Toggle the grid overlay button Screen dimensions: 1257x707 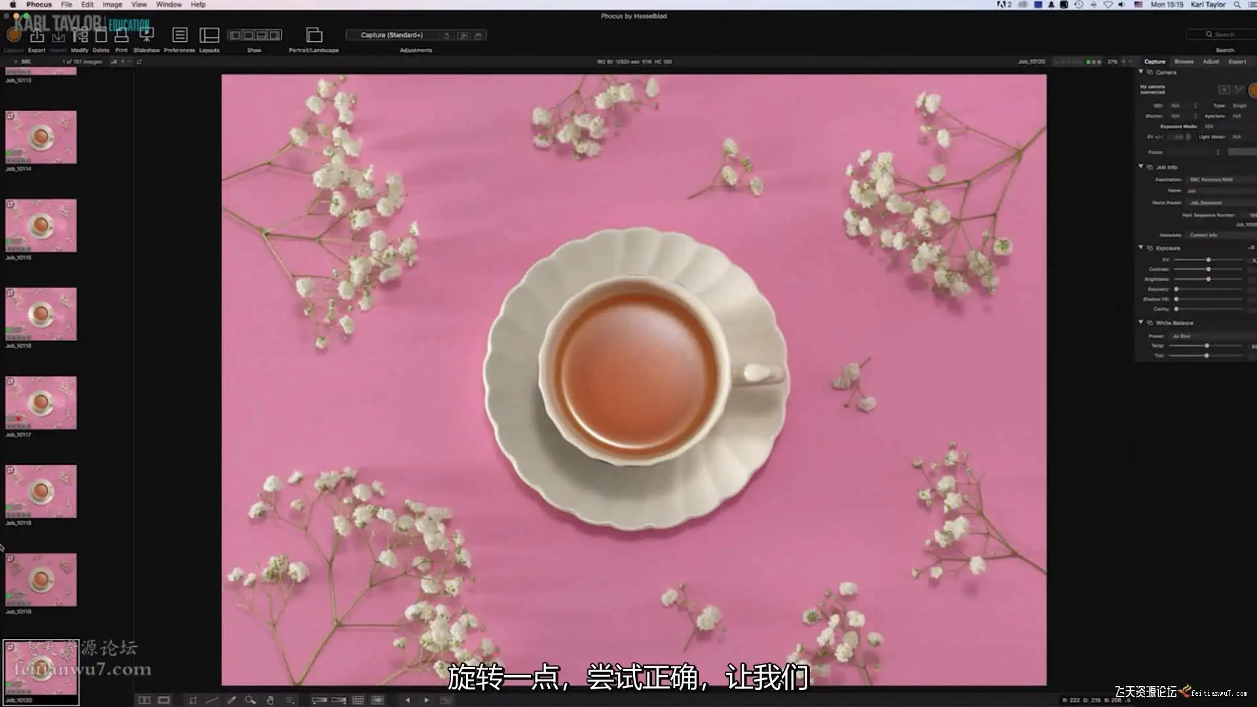coord(358,700)
